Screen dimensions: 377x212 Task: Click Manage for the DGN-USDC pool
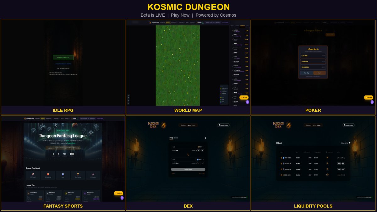tap(339, 158)
